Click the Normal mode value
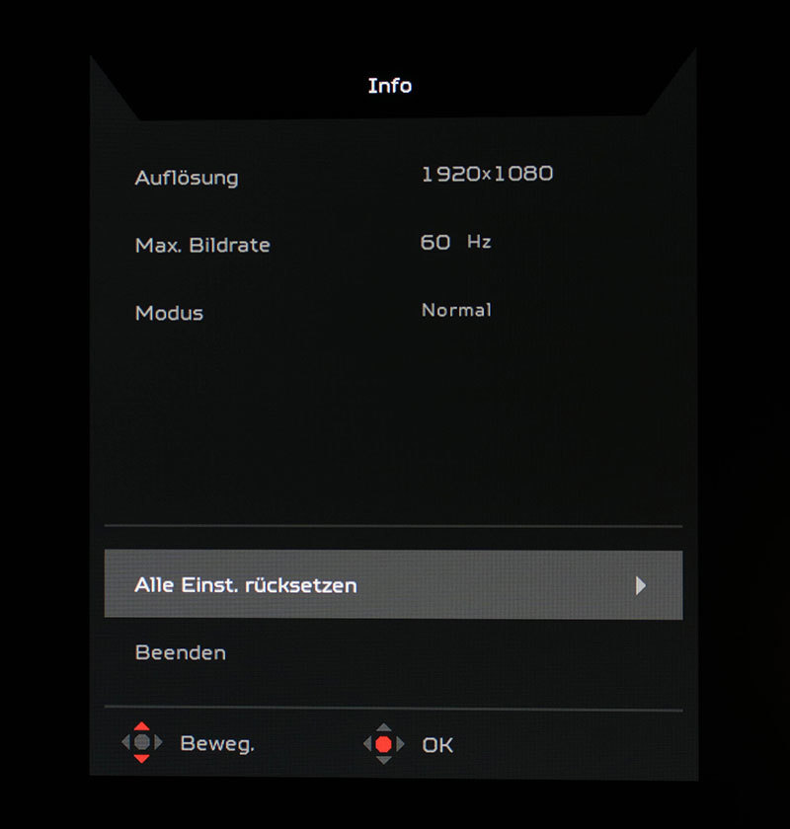Viewport: 790px width, 829px height. (x=456, y=310)
